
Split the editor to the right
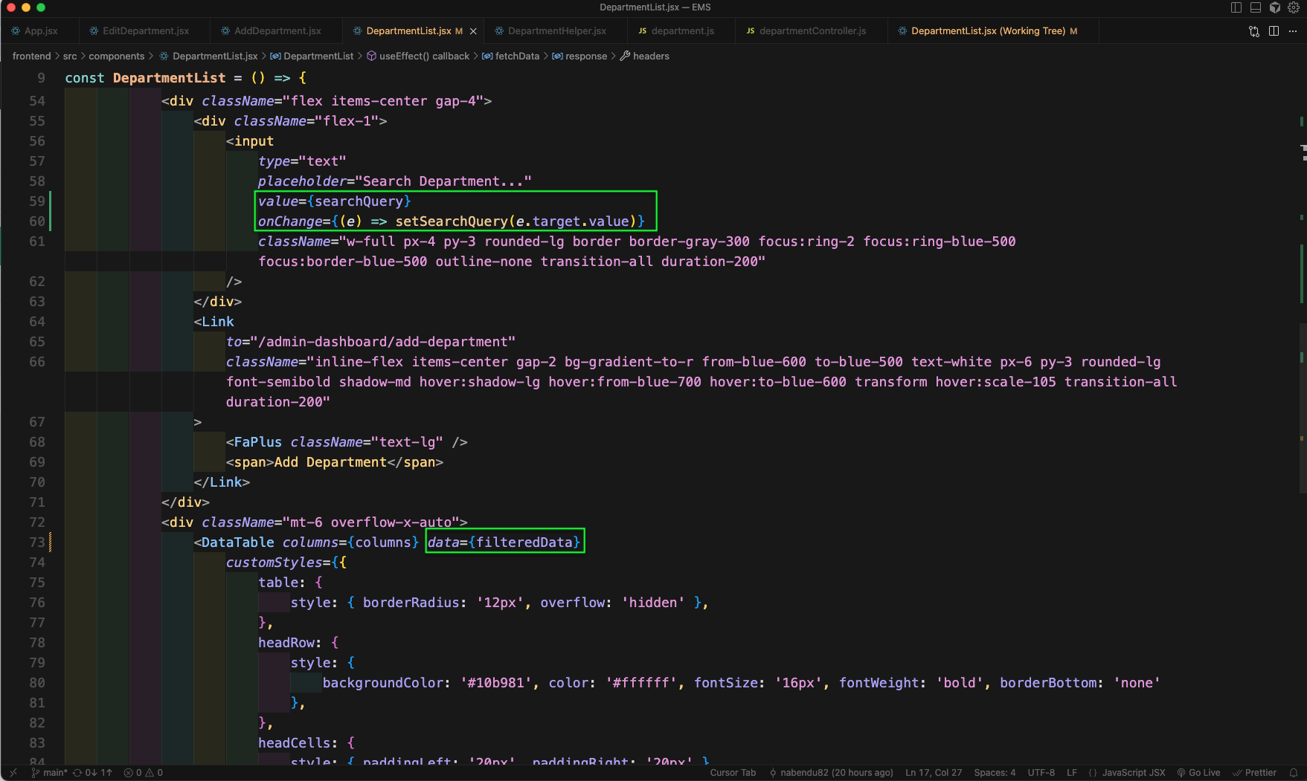pyautogui.click(x=1274, y=31)
